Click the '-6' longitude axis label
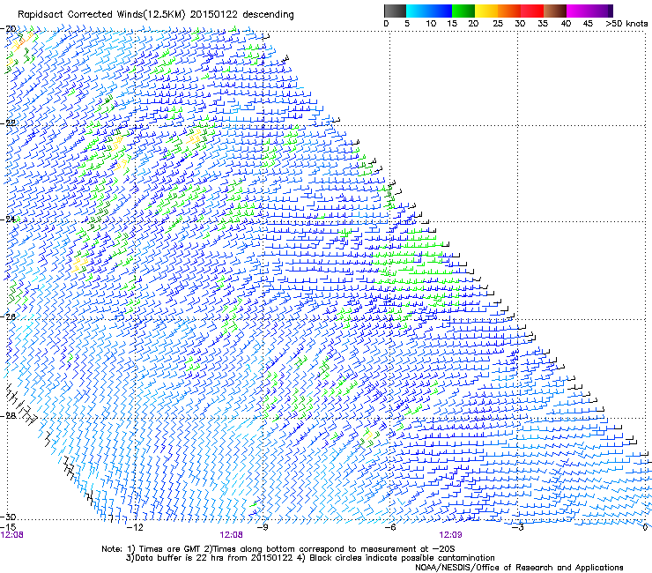The image size is (652, 573). pos(390,527)
